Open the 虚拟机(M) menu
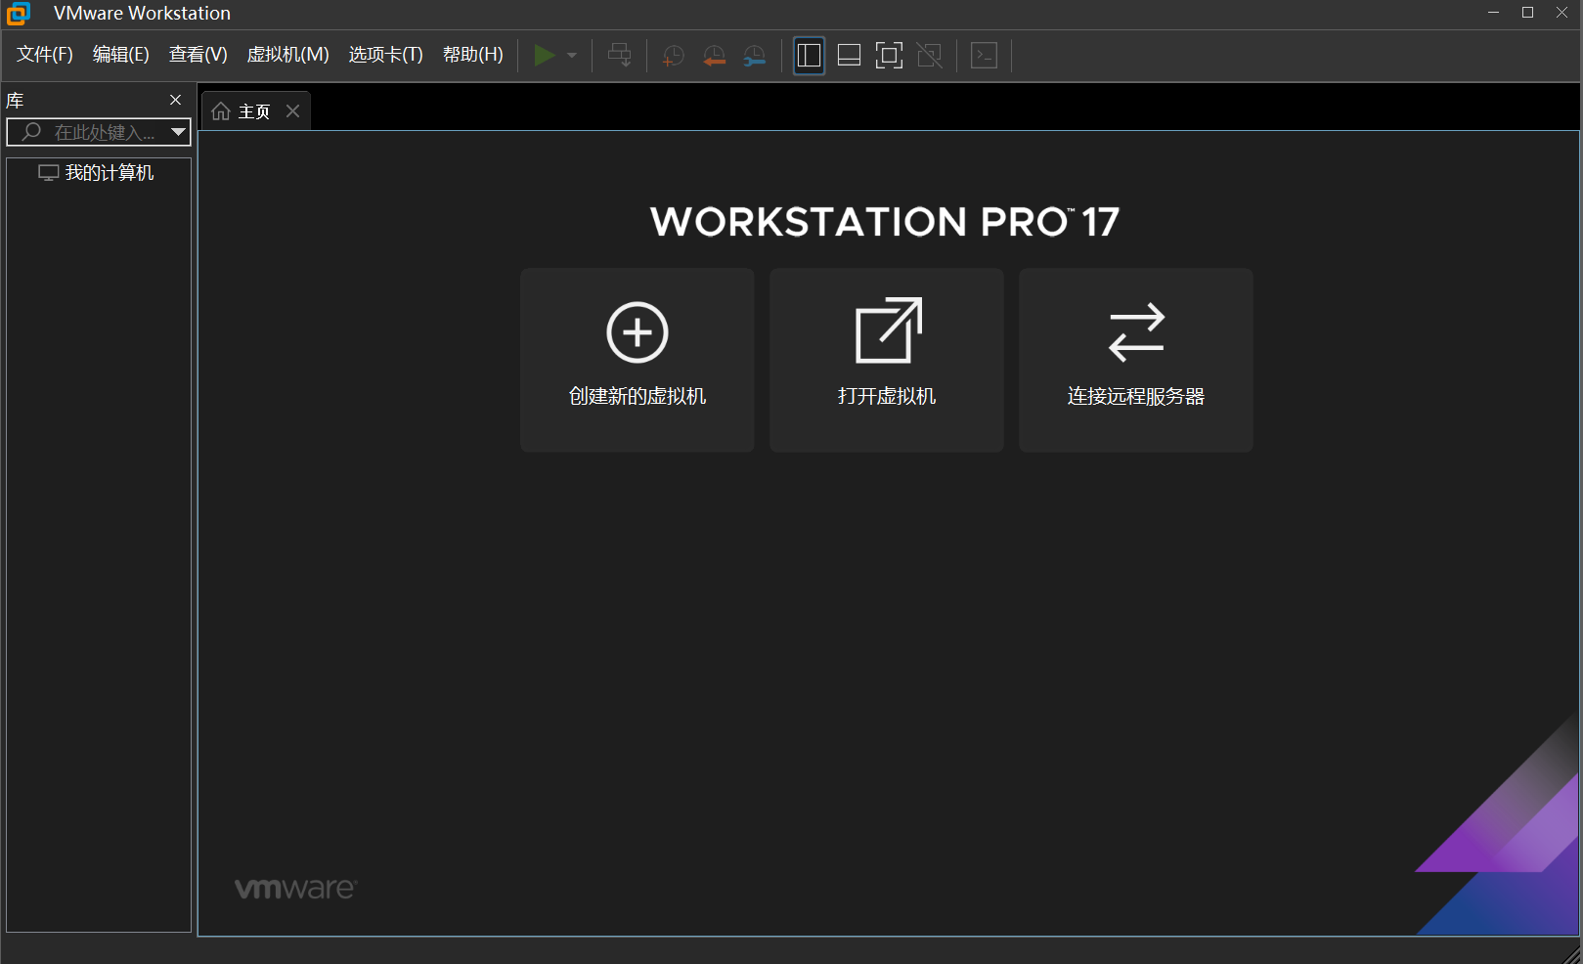This screenshot has height=964, width=1583. (x=288, y=55)
